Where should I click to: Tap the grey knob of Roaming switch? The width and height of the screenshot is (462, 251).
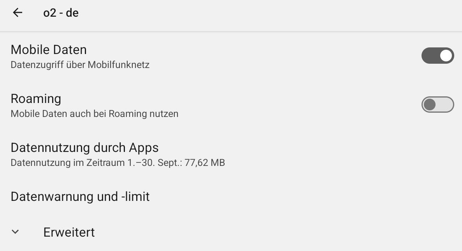pyautogui.click(x=430, y=105)
